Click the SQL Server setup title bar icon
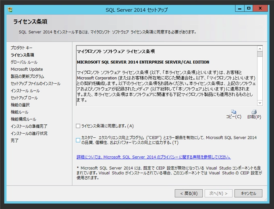 point(10,10)
